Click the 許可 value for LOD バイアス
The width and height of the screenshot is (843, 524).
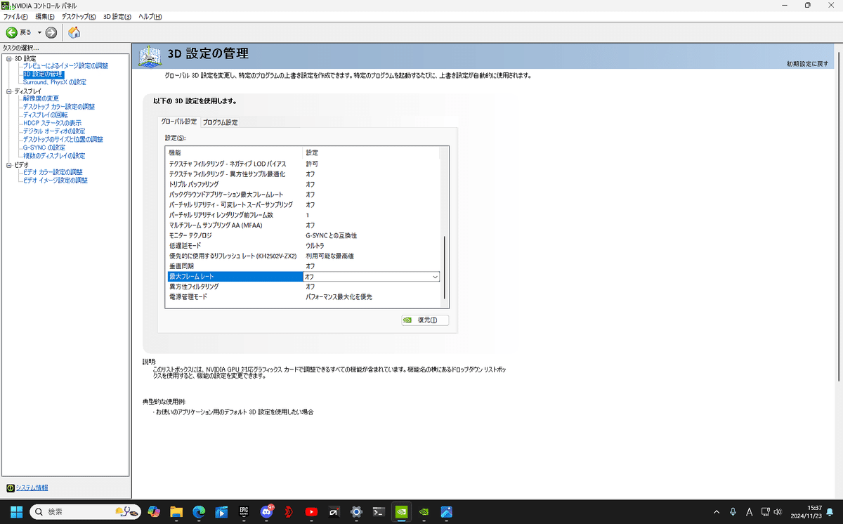312,164
